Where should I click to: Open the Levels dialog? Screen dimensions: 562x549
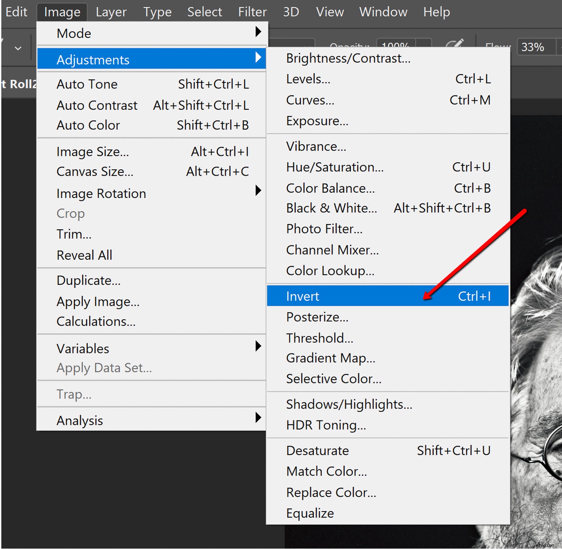(308, 79)
